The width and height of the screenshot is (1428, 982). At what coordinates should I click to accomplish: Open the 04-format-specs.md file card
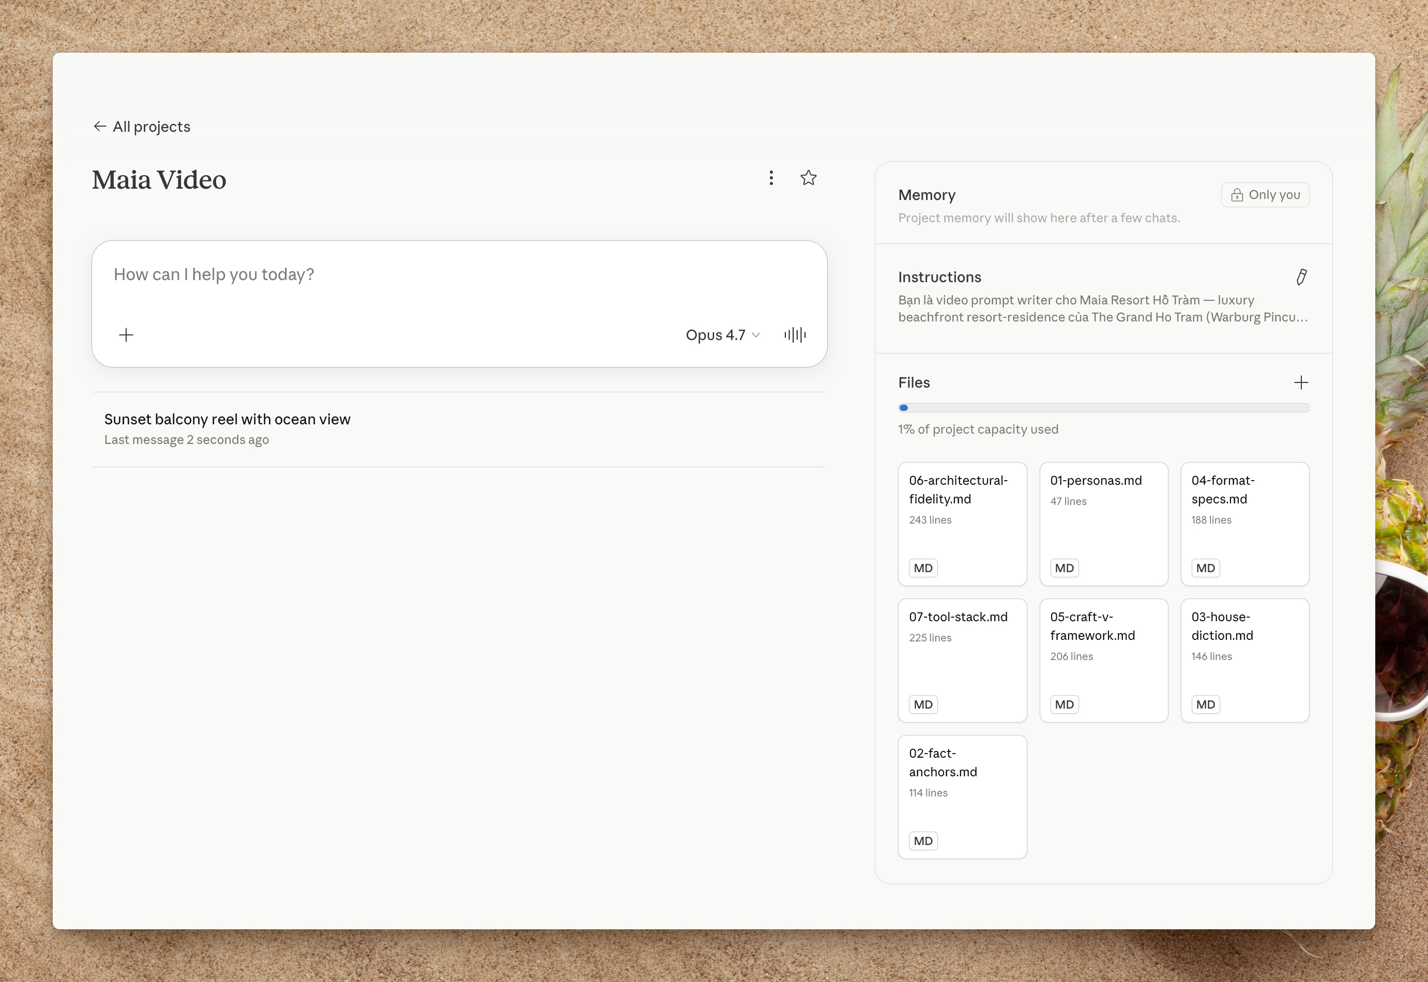(1244, 524)
